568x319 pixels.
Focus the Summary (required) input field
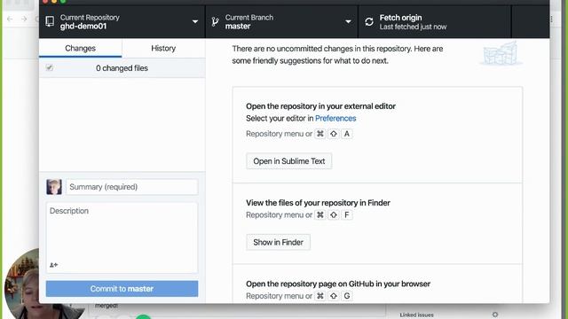[132, 187]
